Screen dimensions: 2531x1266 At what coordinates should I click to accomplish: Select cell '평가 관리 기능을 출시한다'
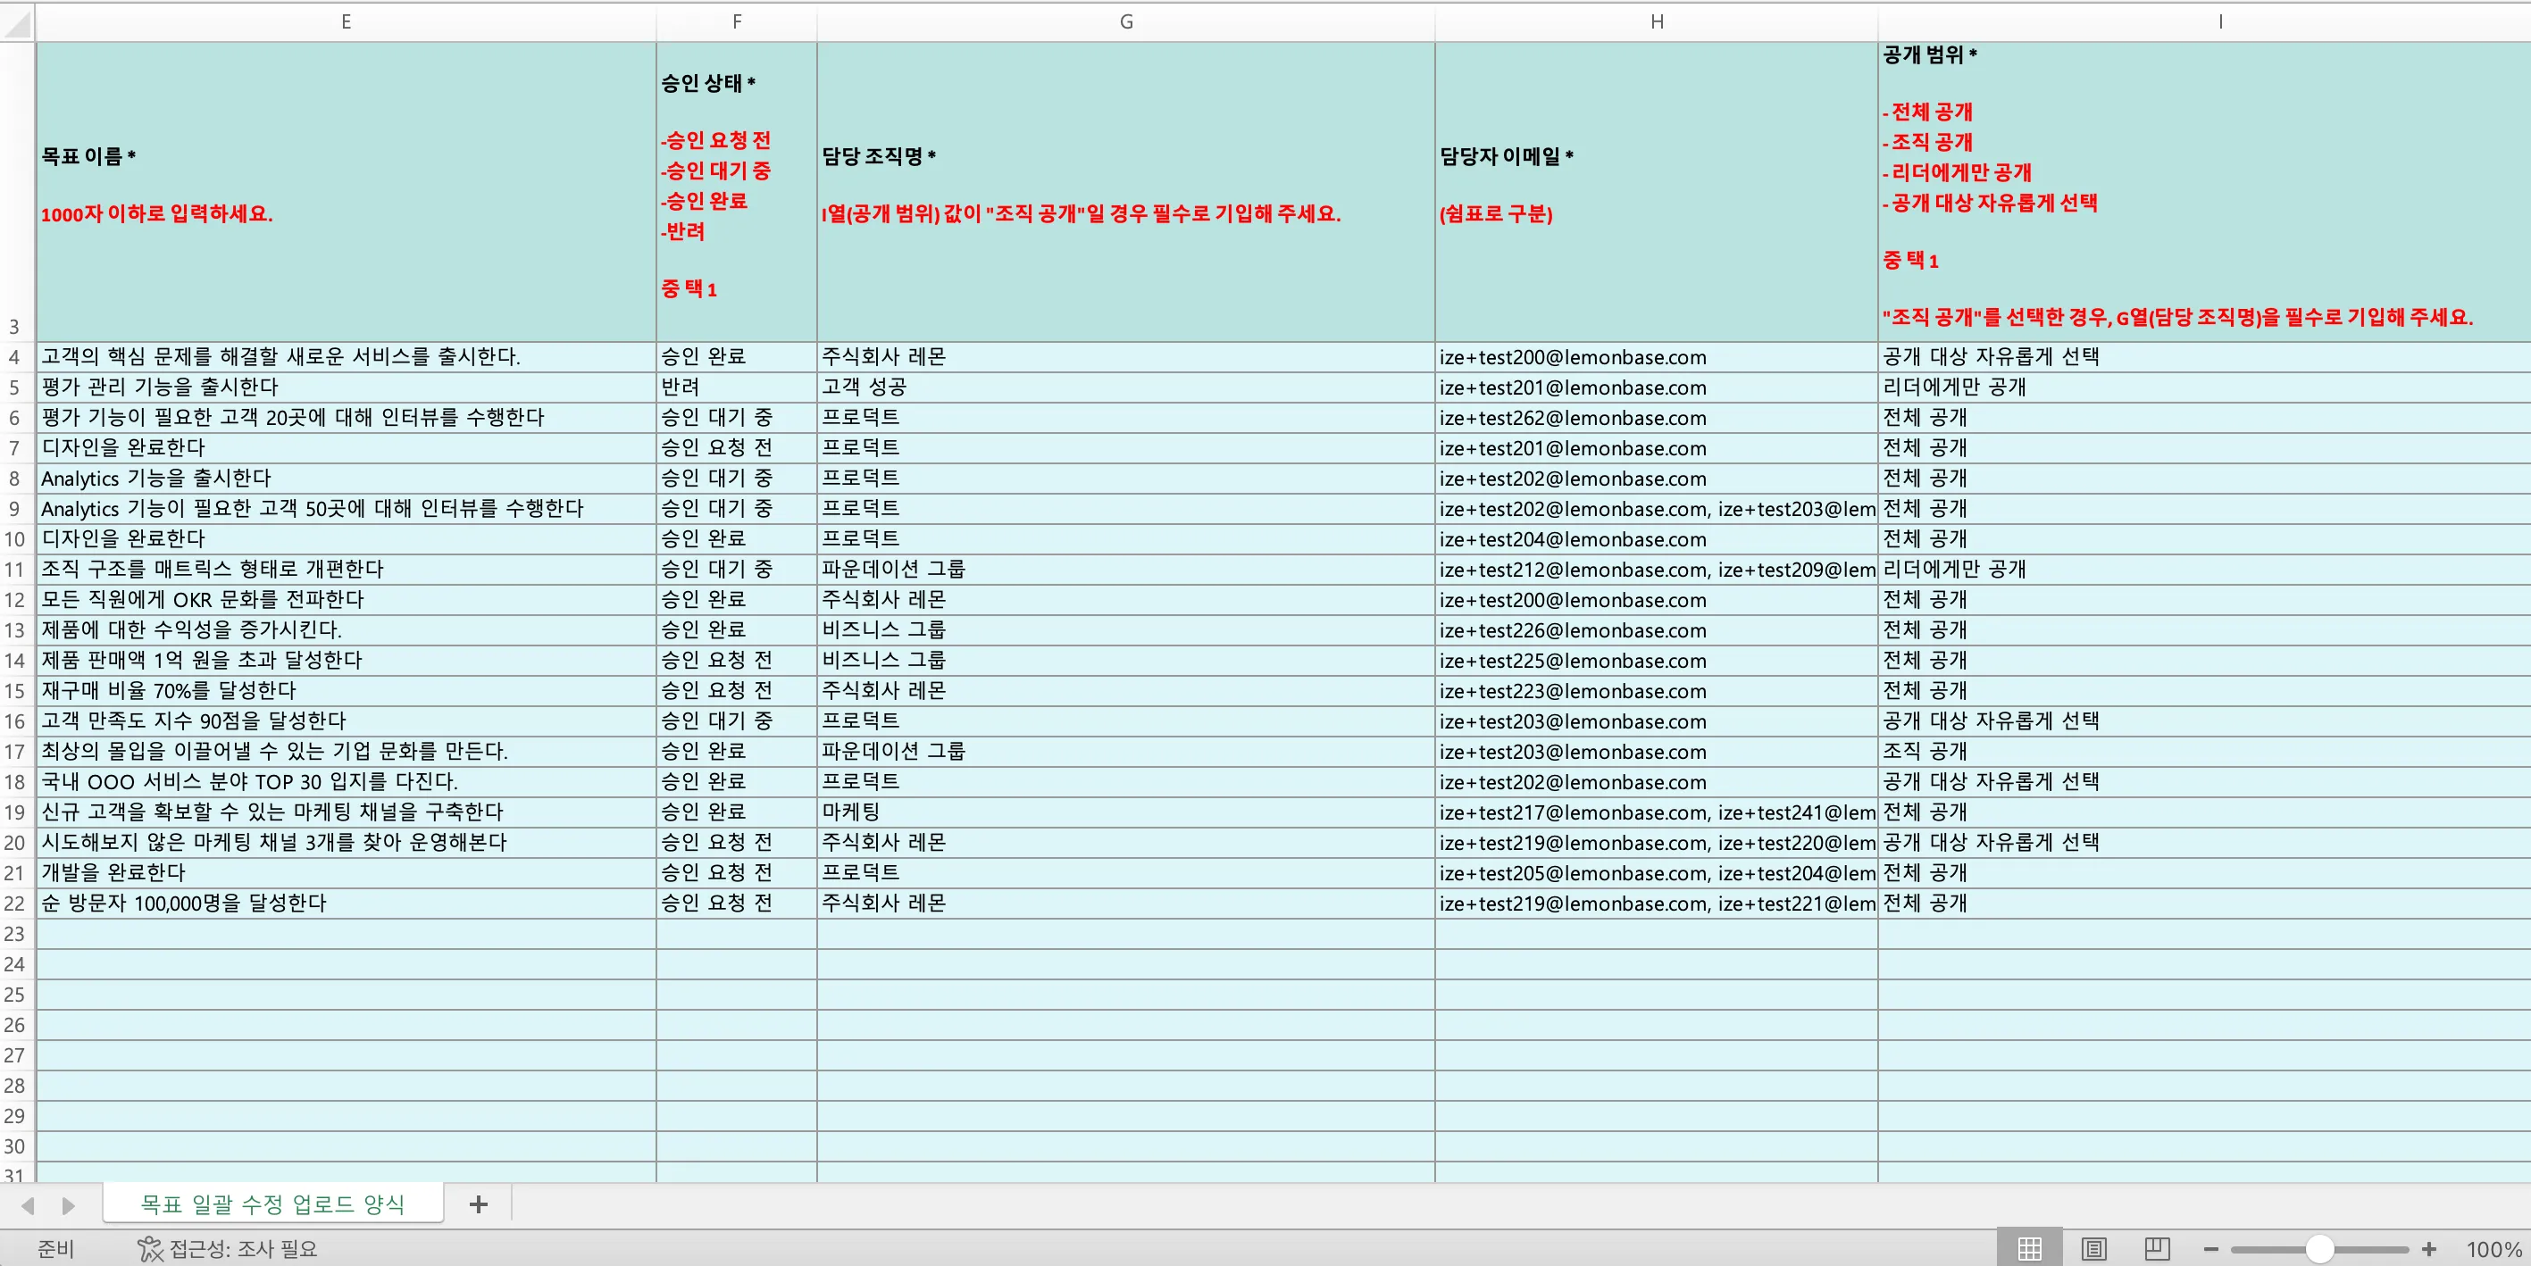[x=346, y=388]
